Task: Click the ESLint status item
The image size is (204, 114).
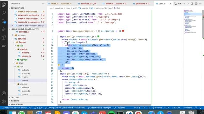Action: coord(176,108)
